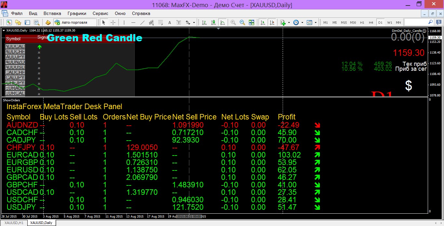
Task: Click the large dollar sign label
Action: point(409,86)
